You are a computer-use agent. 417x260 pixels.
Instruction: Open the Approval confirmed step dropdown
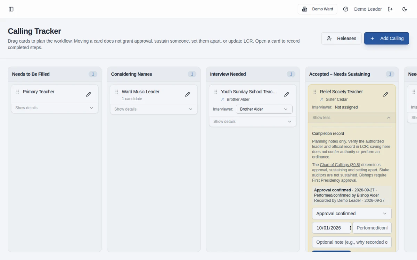(x=352, y=214)
